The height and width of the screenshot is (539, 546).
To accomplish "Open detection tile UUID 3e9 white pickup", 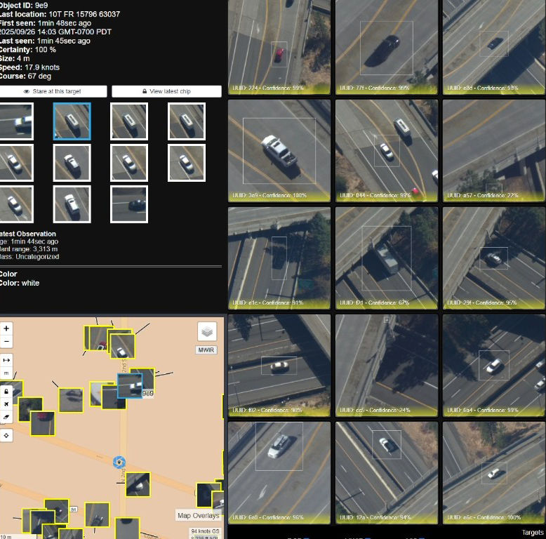I will coord(279,151).
